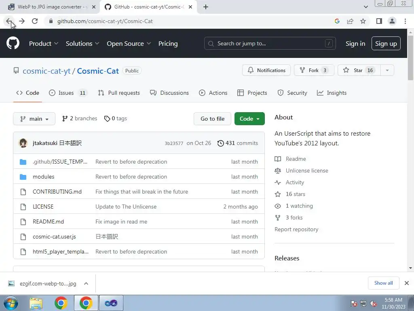Click the Go to file button
The height and width of the screenshot is (311, 414).
coord(212,119)
